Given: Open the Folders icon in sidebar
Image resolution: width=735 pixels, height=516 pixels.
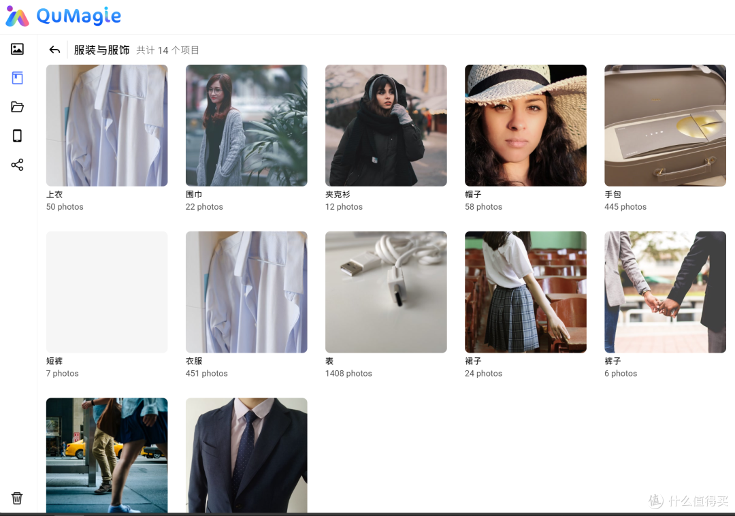Looking at the screenshot, I should 17,107.
